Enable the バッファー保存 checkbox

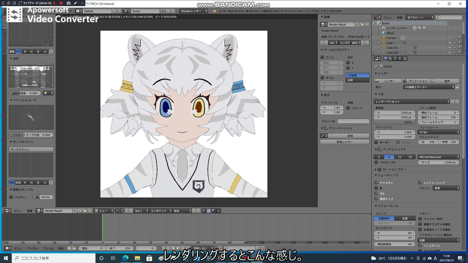[420, 219]
